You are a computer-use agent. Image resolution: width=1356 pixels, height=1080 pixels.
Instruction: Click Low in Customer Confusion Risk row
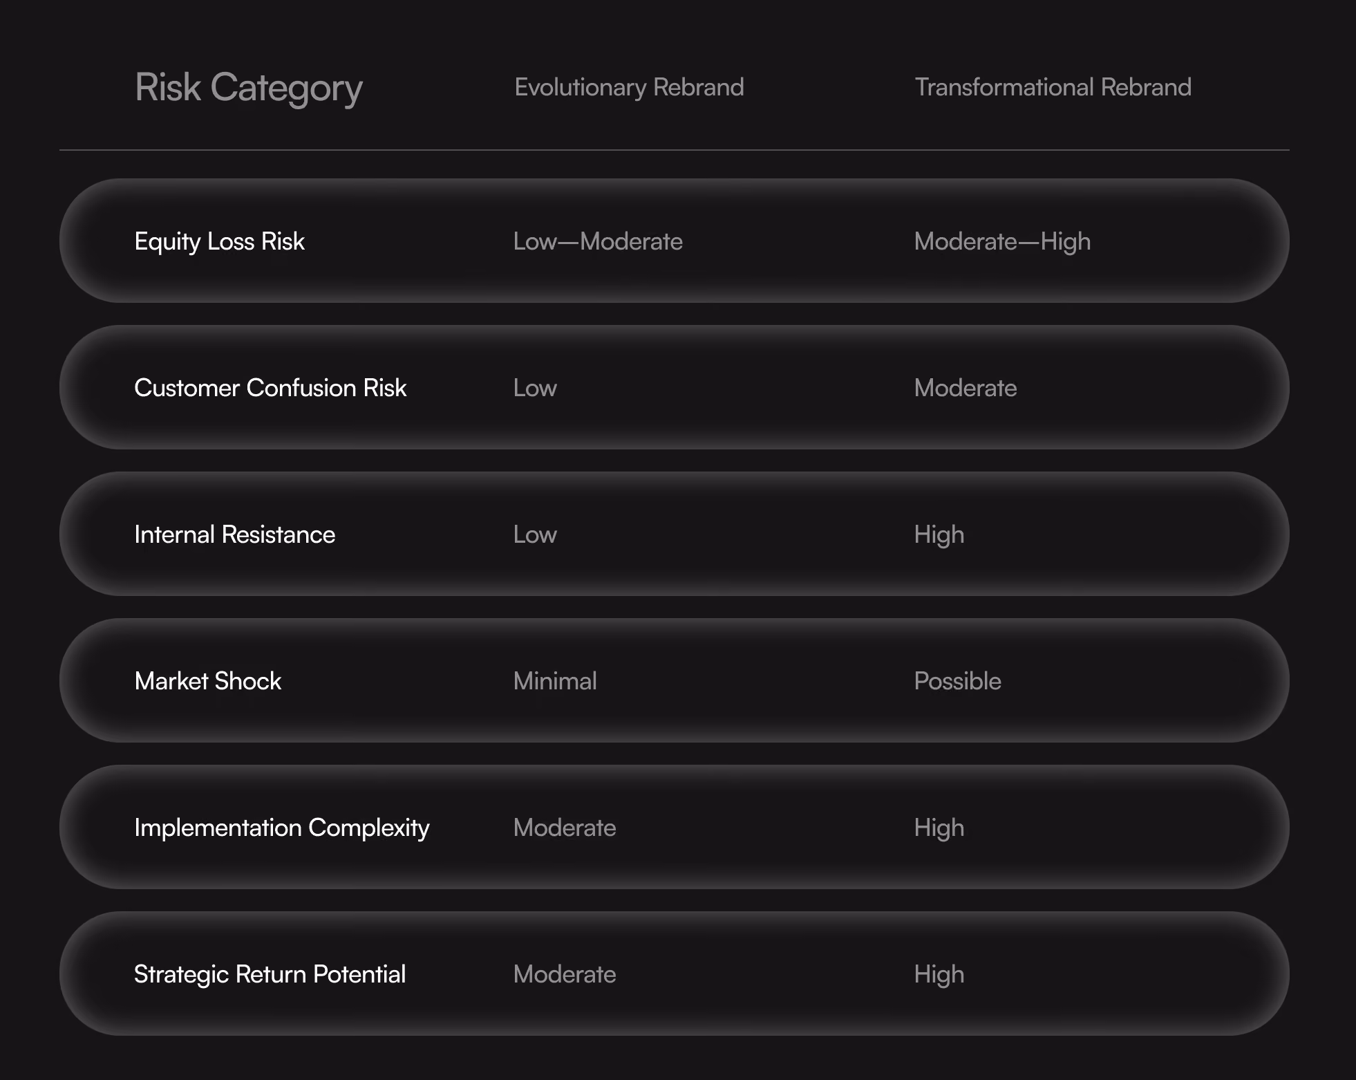tap(535, 388)
